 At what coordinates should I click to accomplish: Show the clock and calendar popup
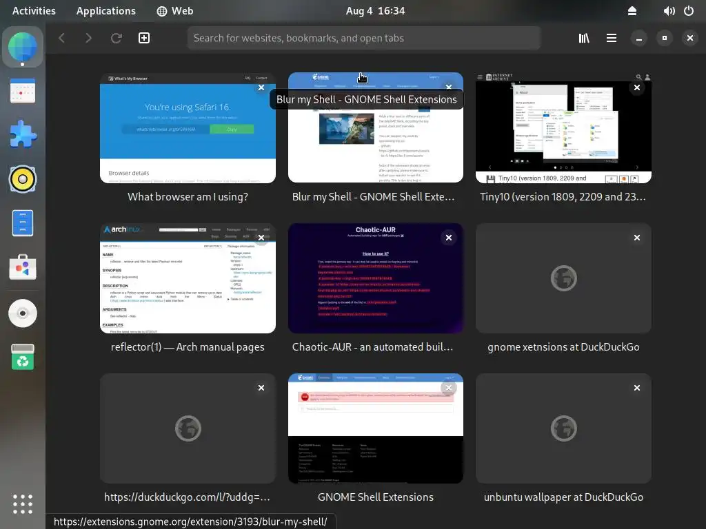click(375, 11)
